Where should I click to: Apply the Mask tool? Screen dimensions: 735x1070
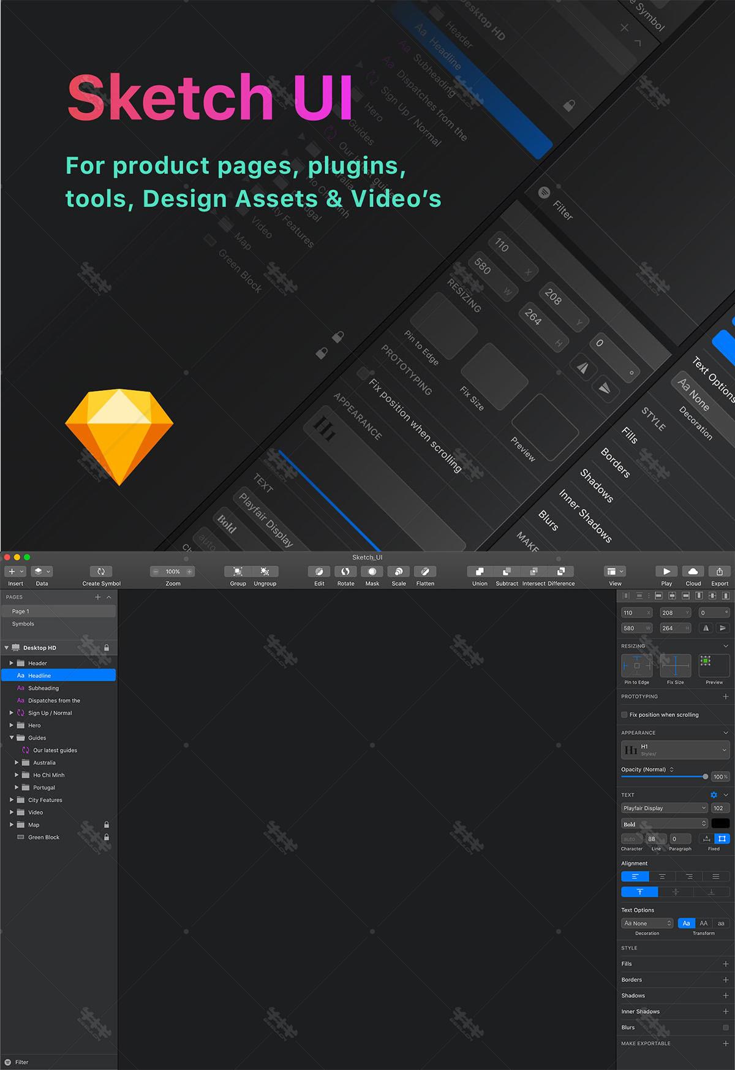point(372,571)
